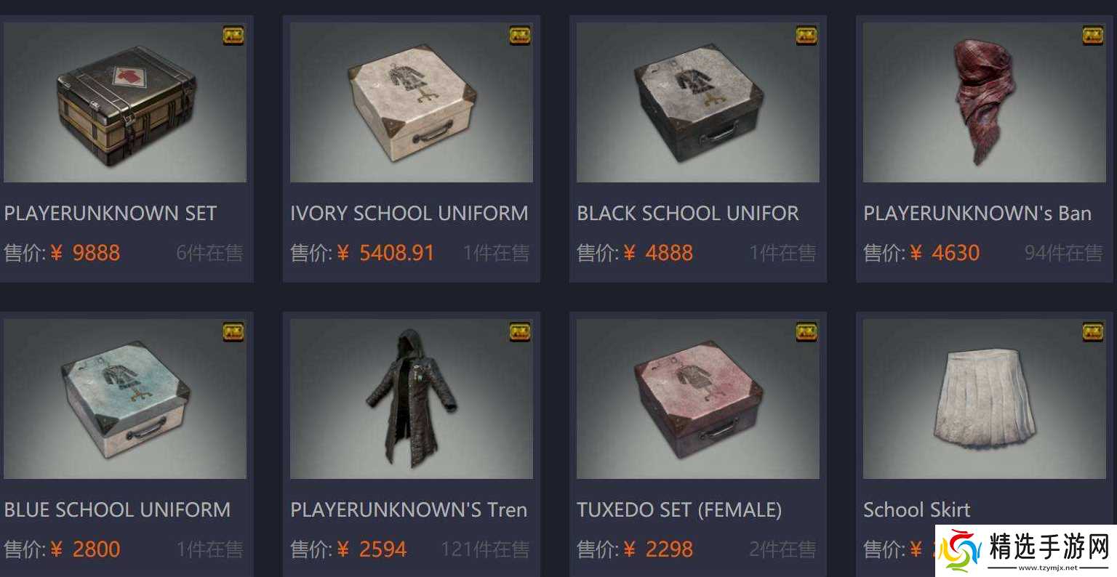Viewport: 1117px width, 577px height.
Task: Click the PUBG badge icon on TUXEDO SET card
Action: (x=806, y=331)
